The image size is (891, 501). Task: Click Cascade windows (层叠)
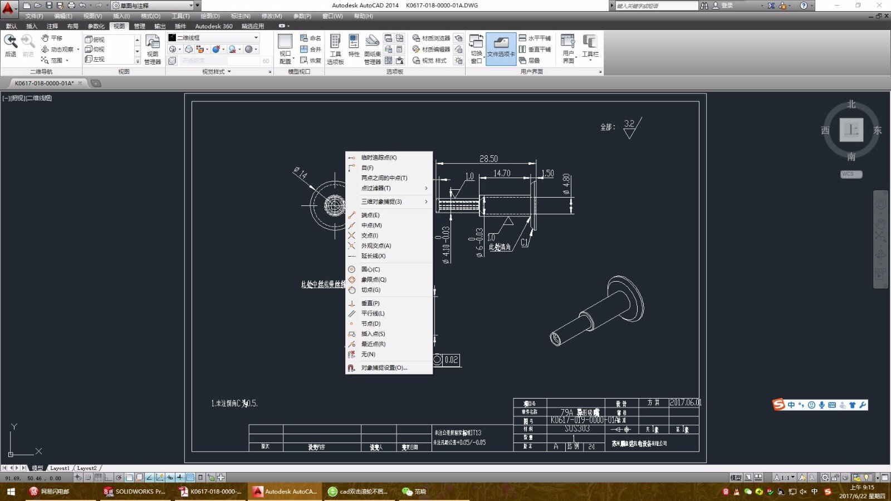tap(529, 60)
